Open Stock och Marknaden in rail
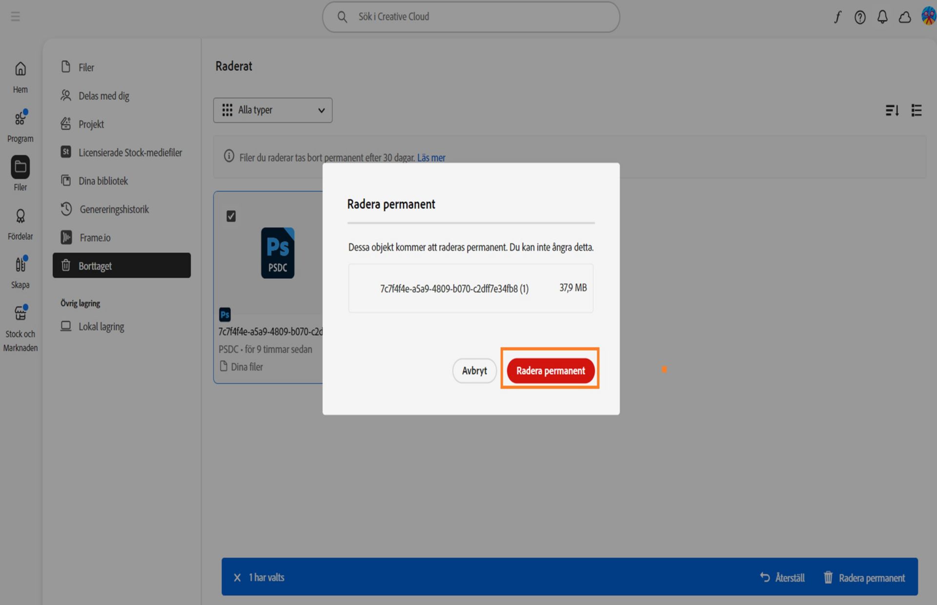 point(20,328)
